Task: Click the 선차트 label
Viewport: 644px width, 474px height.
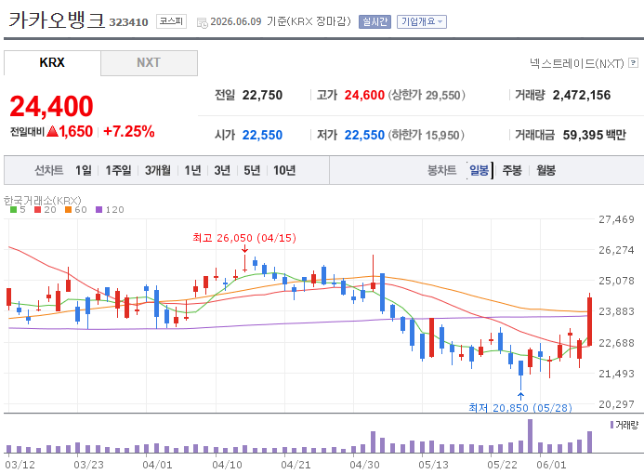Action: click(x=49, y=170)
